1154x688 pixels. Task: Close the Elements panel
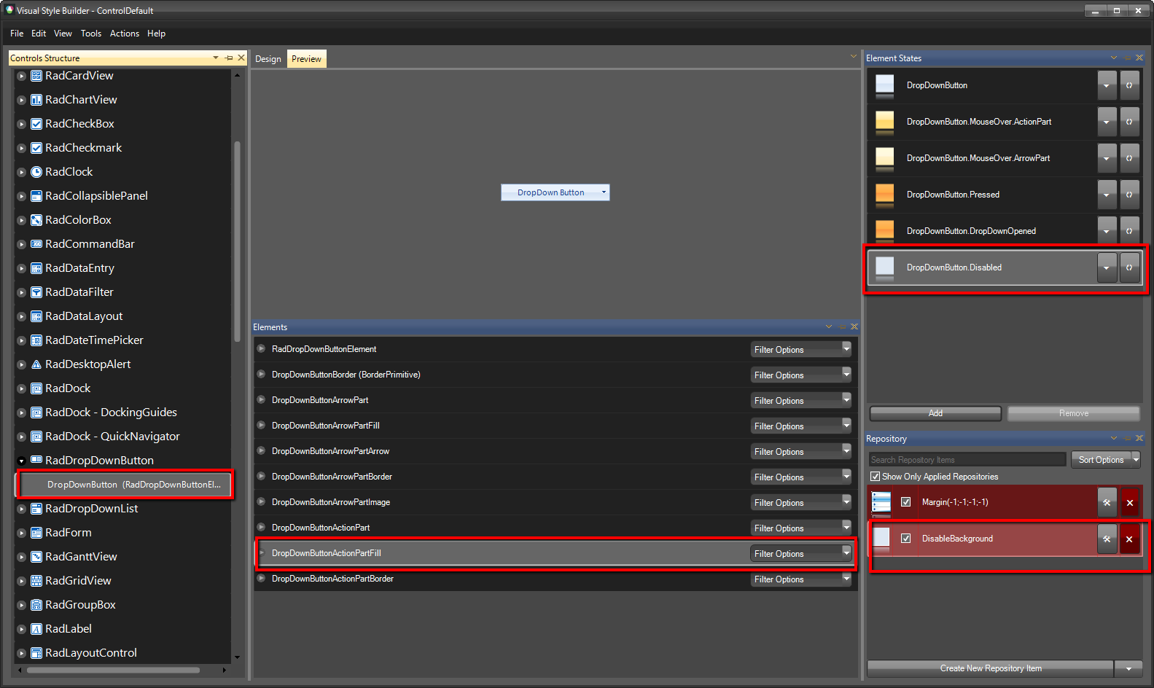coord(854,327)
